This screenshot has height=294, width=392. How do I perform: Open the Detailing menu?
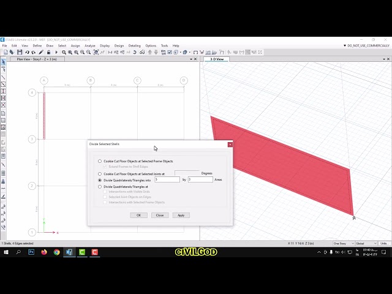135,45
